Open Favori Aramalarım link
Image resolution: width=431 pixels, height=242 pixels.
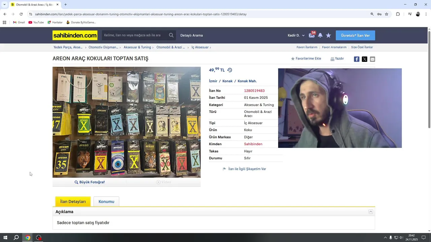[x=334, y=47]
